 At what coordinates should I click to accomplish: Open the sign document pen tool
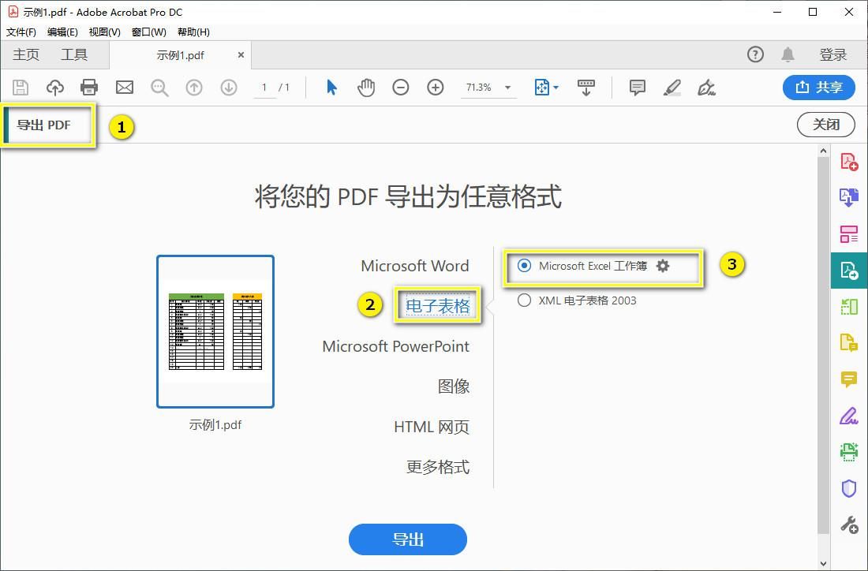click(706, 88)
